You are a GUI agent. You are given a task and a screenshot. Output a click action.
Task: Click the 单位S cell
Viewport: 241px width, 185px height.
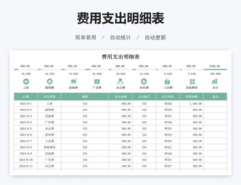coord(168,116)
